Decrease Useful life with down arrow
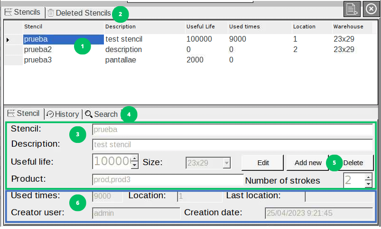The height and width of the screenshot is (229, 381). pos(134,166)
